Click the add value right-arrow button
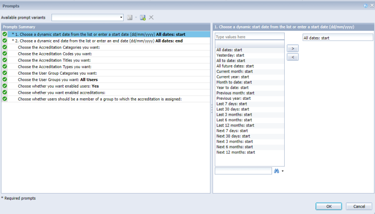 292,48
